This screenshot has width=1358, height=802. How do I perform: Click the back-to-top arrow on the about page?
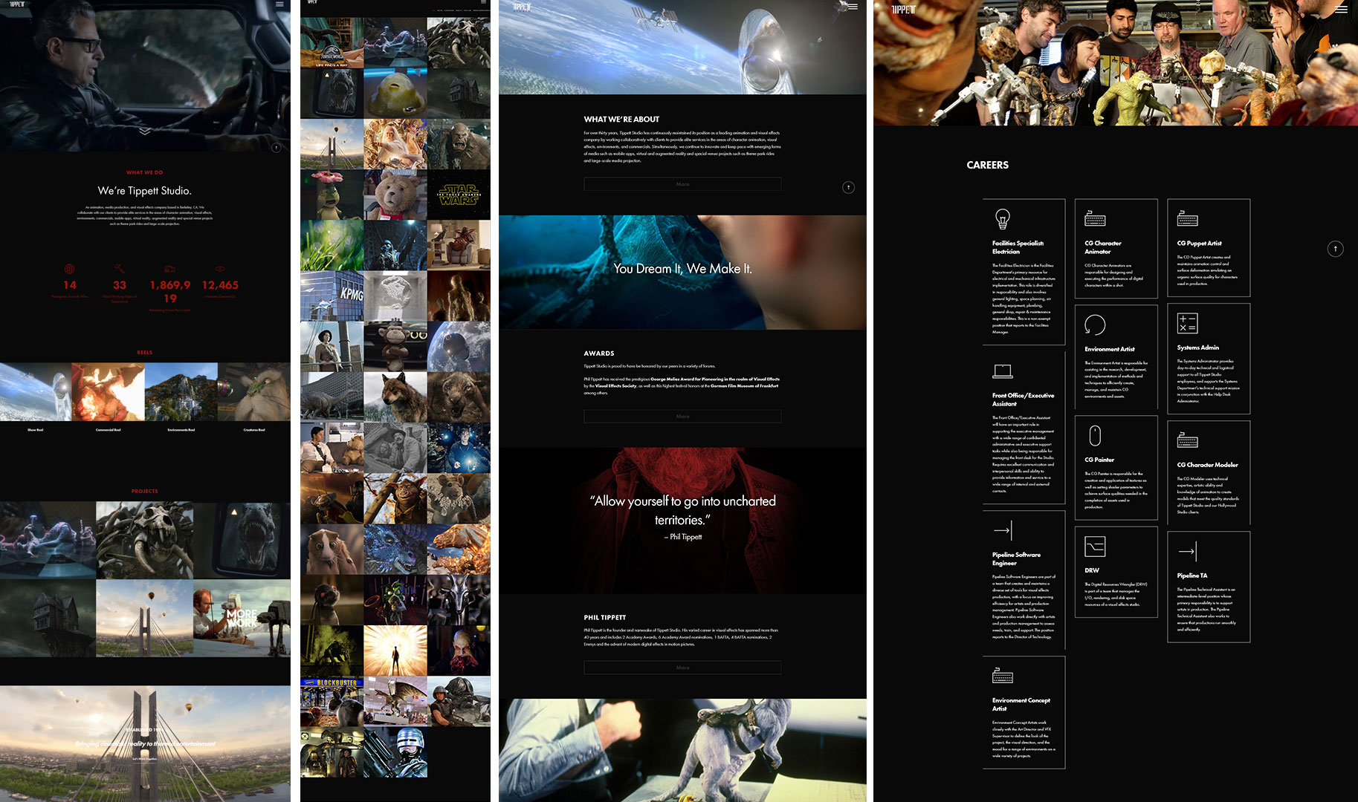coord(848,187)
